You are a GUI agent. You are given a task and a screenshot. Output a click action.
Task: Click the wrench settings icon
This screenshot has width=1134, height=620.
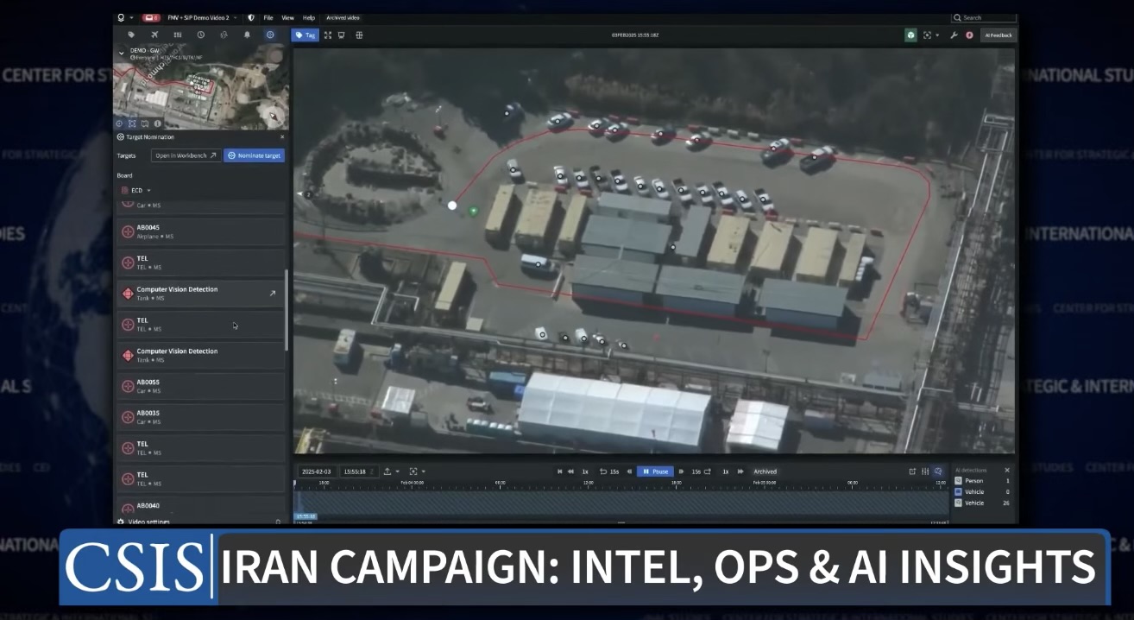[954, 35]
